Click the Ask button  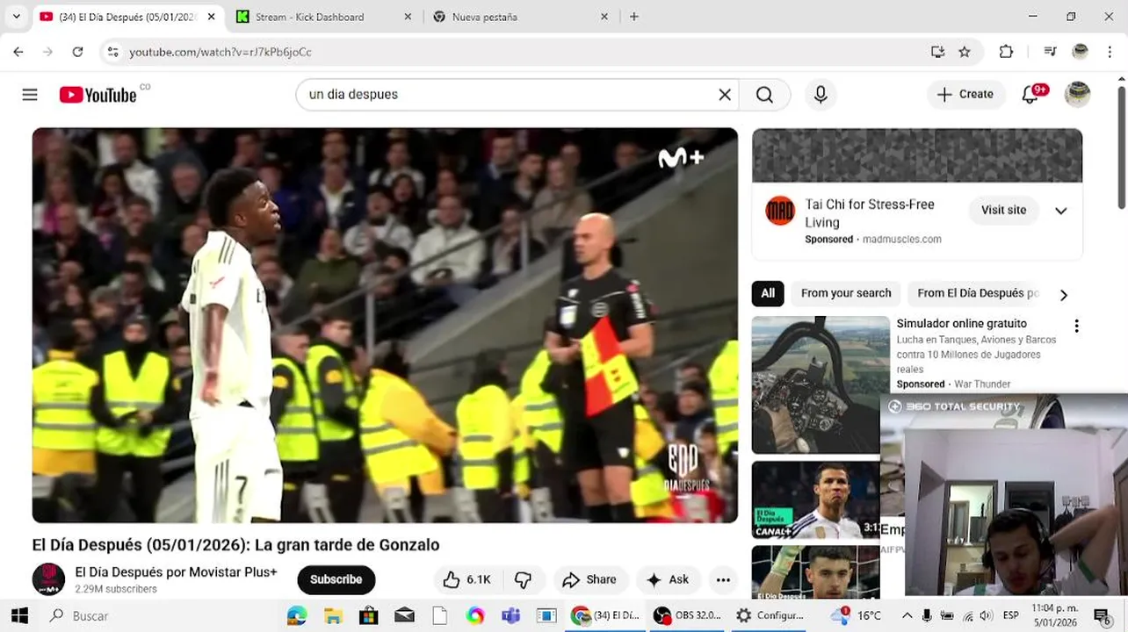pos(668,579)
